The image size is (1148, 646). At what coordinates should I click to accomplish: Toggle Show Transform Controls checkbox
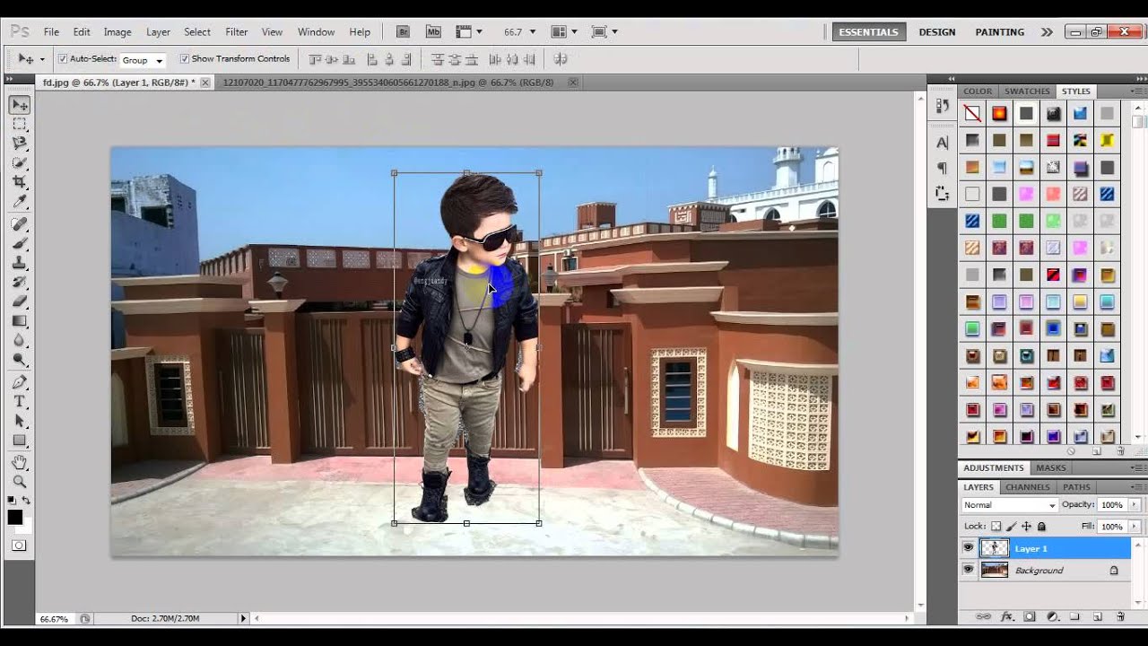185,59
